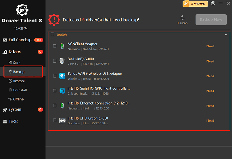Open settings via the hexagon gear icon
This screenshot has height=159, width=232.
point(213,3)
